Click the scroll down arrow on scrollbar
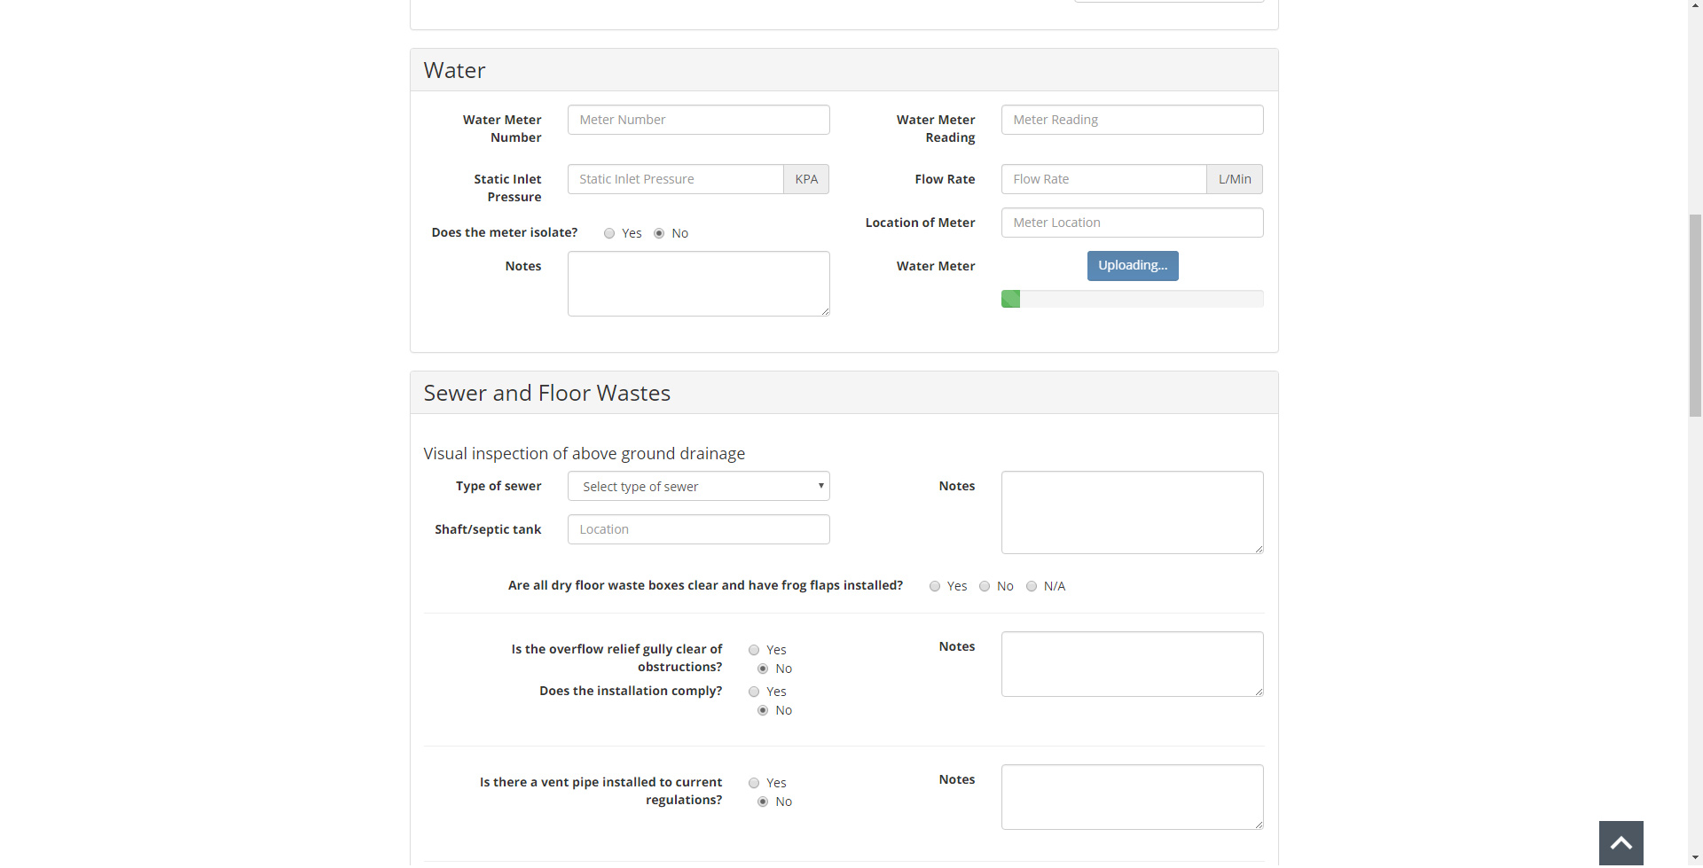The height and width of the screenshot is (868, 1703). 1695,858
